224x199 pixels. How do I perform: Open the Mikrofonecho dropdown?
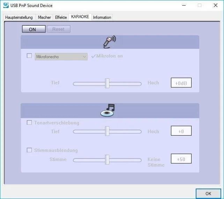point(61,56)
